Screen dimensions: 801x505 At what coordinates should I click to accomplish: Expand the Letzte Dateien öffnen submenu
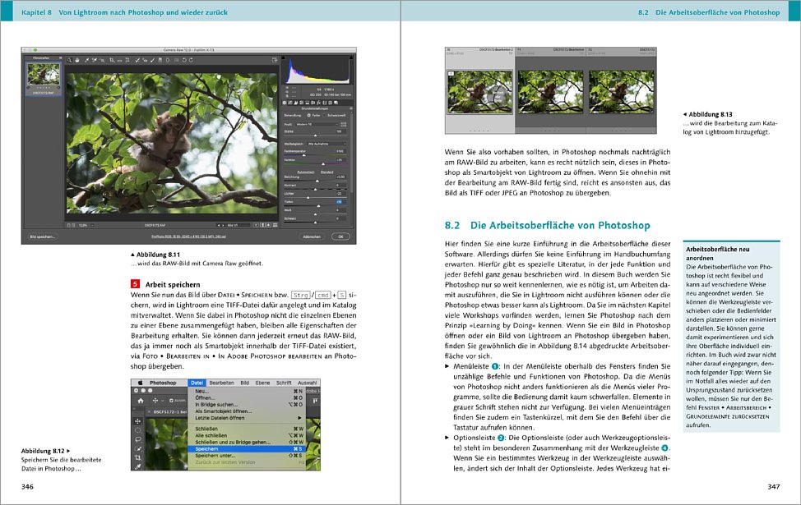click(x=246, y=418)
